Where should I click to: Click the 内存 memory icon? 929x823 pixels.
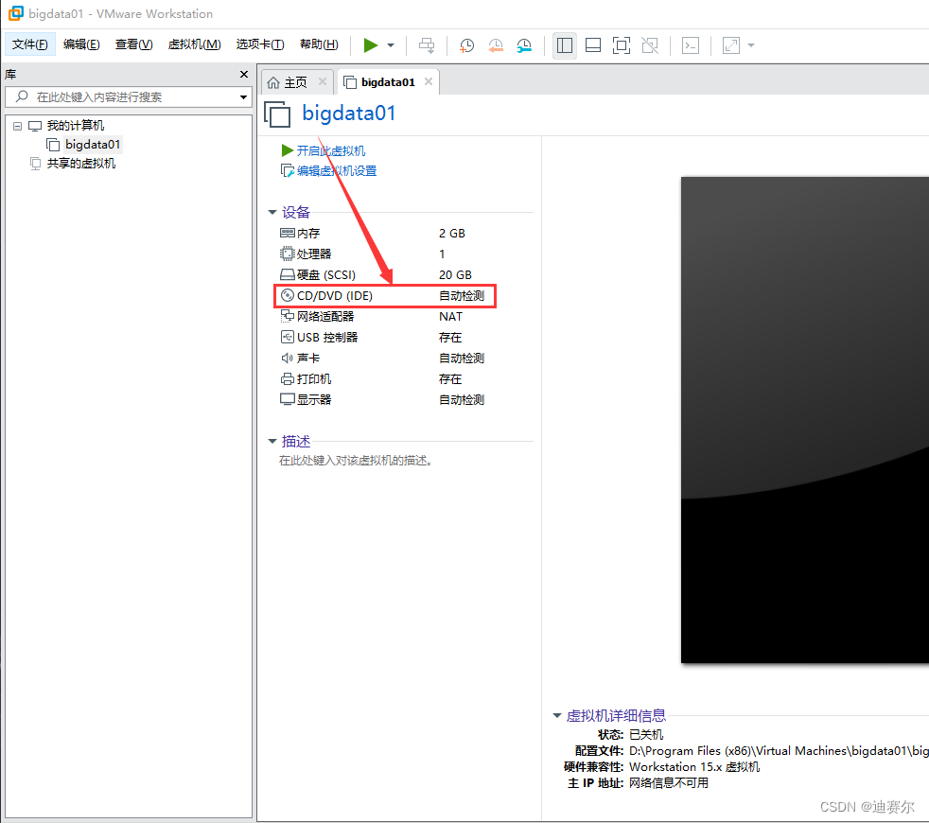click(x=288, y=233)
